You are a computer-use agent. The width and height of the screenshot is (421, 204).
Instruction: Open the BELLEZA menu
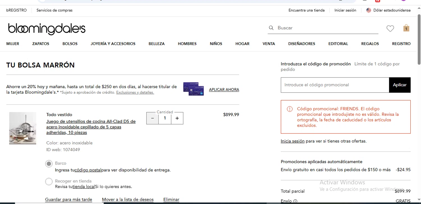(157, 44)
